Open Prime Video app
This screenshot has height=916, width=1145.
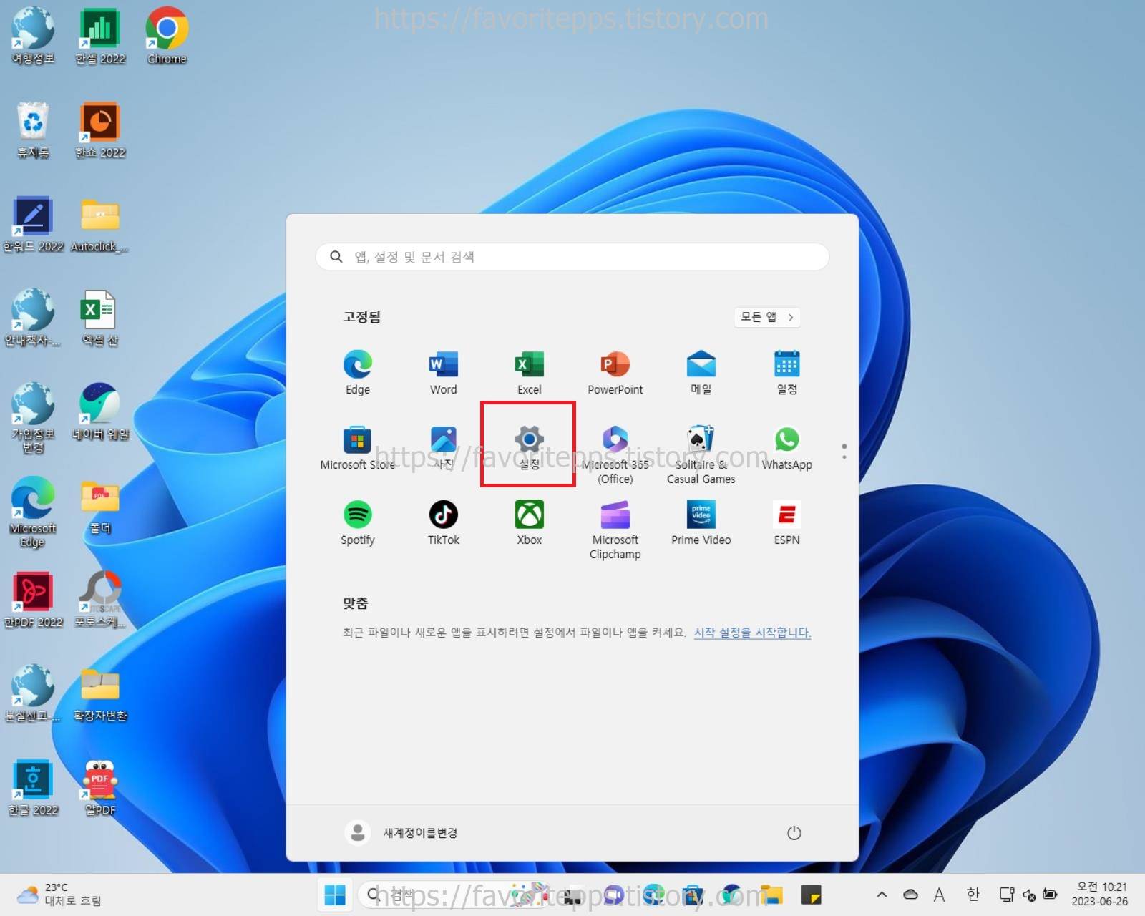pyautogui.click(x=701, y=523)
